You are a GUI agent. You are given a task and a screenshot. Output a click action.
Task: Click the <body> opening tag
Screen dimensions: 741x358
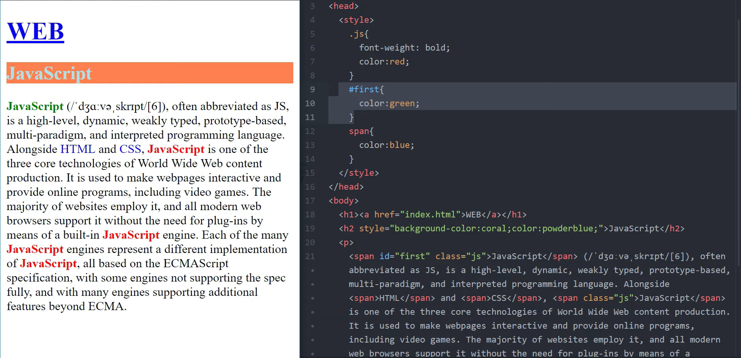343,201
